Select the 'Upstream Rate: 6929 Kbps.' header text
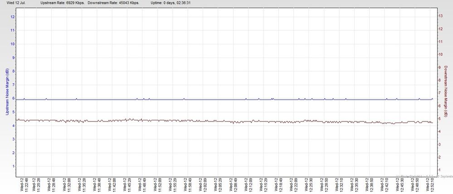The width and height of the screenshot is (453, 194). pos(63,3)
